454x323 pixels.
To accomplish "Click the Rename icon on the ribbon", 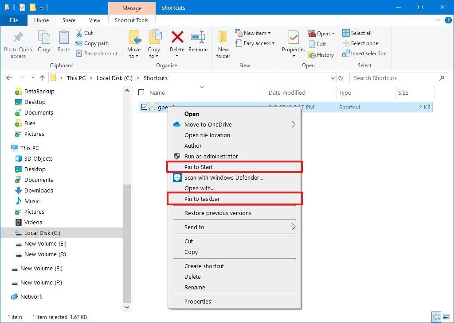I will [x=198, y=41].
